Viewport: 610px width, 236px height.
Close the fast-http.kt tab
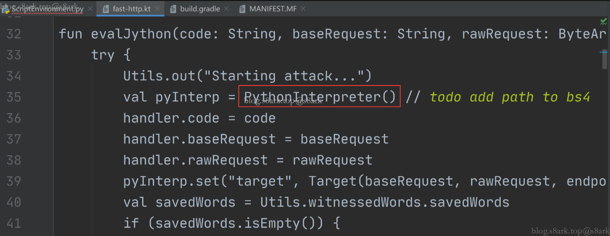click(x=157, y=9)
